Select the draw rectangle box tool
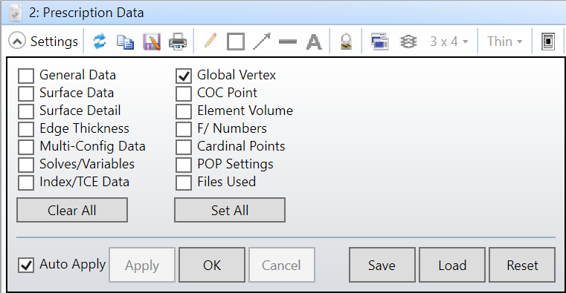Viewport: 566px width, 293px height. (236, 42)
